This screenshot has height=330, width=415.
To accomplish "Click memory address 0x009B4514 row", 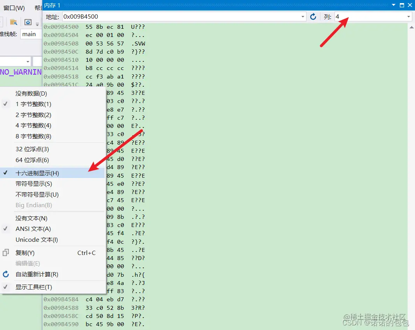I will point(61,68).
